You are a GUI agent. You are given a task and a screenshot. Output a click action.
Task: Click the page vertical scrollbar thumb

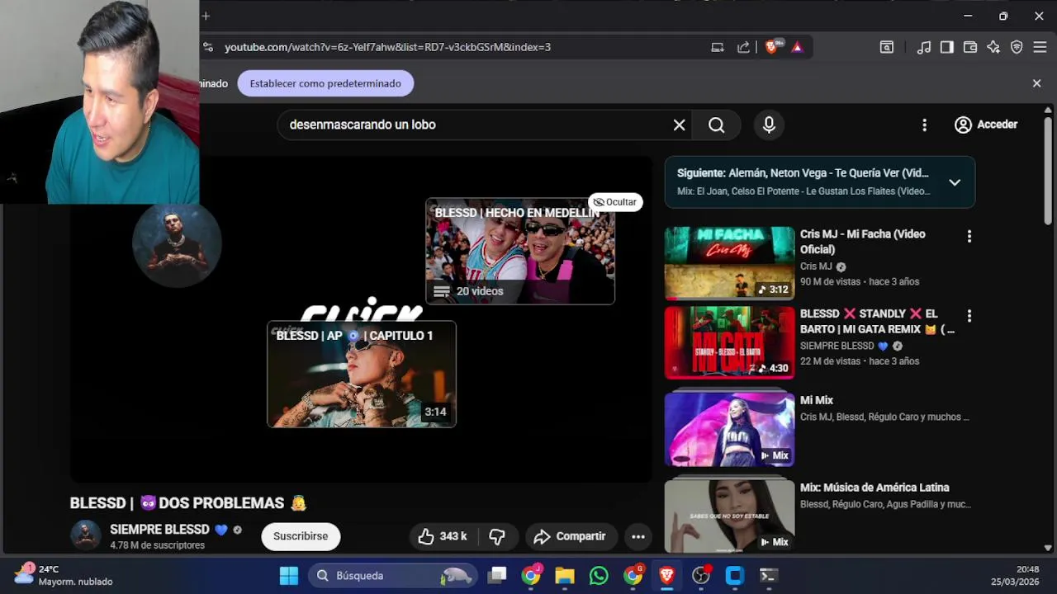(1048, 171)
